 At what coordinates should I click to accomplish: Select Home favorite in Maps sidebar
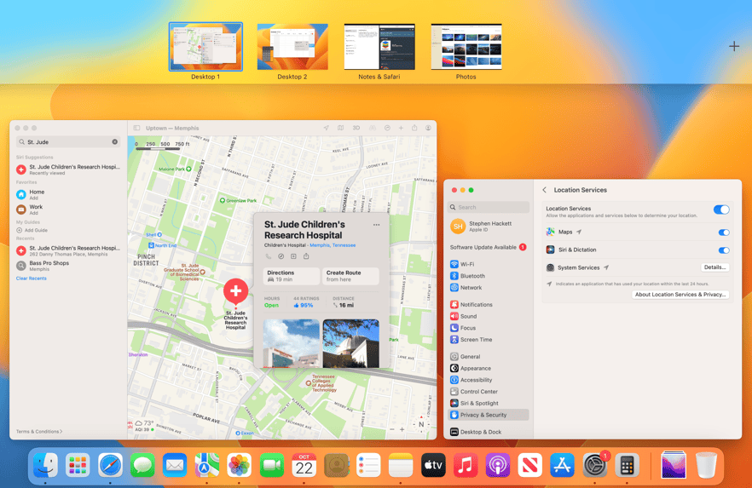(68, 194)
